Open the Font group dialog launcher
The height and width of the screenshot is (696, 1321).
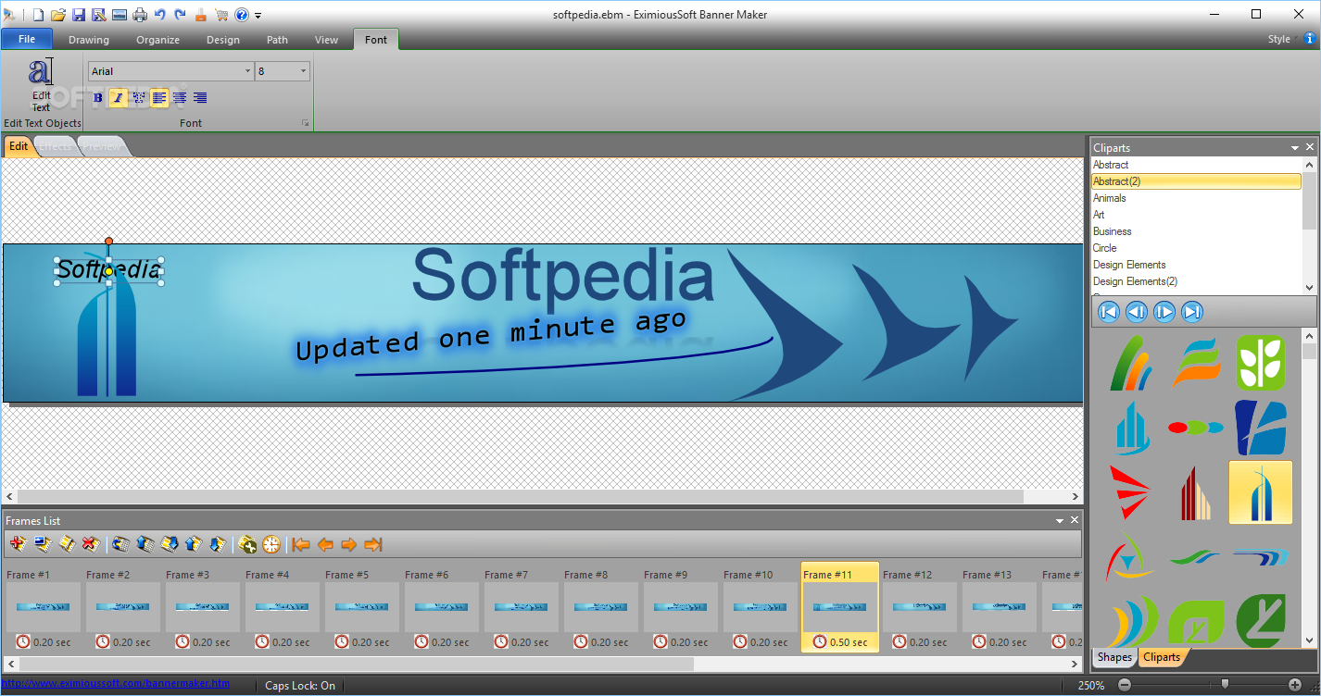tap(305, 123)
